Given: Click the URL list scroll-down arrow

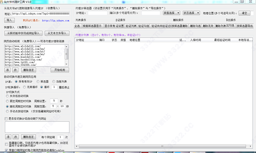Looking at the screenshot, I should 66,64.
